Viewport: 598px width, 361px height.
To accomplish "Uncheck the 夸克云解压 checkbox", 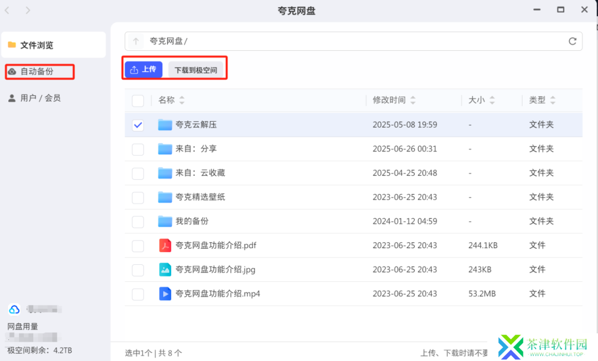I will (138, 125).
